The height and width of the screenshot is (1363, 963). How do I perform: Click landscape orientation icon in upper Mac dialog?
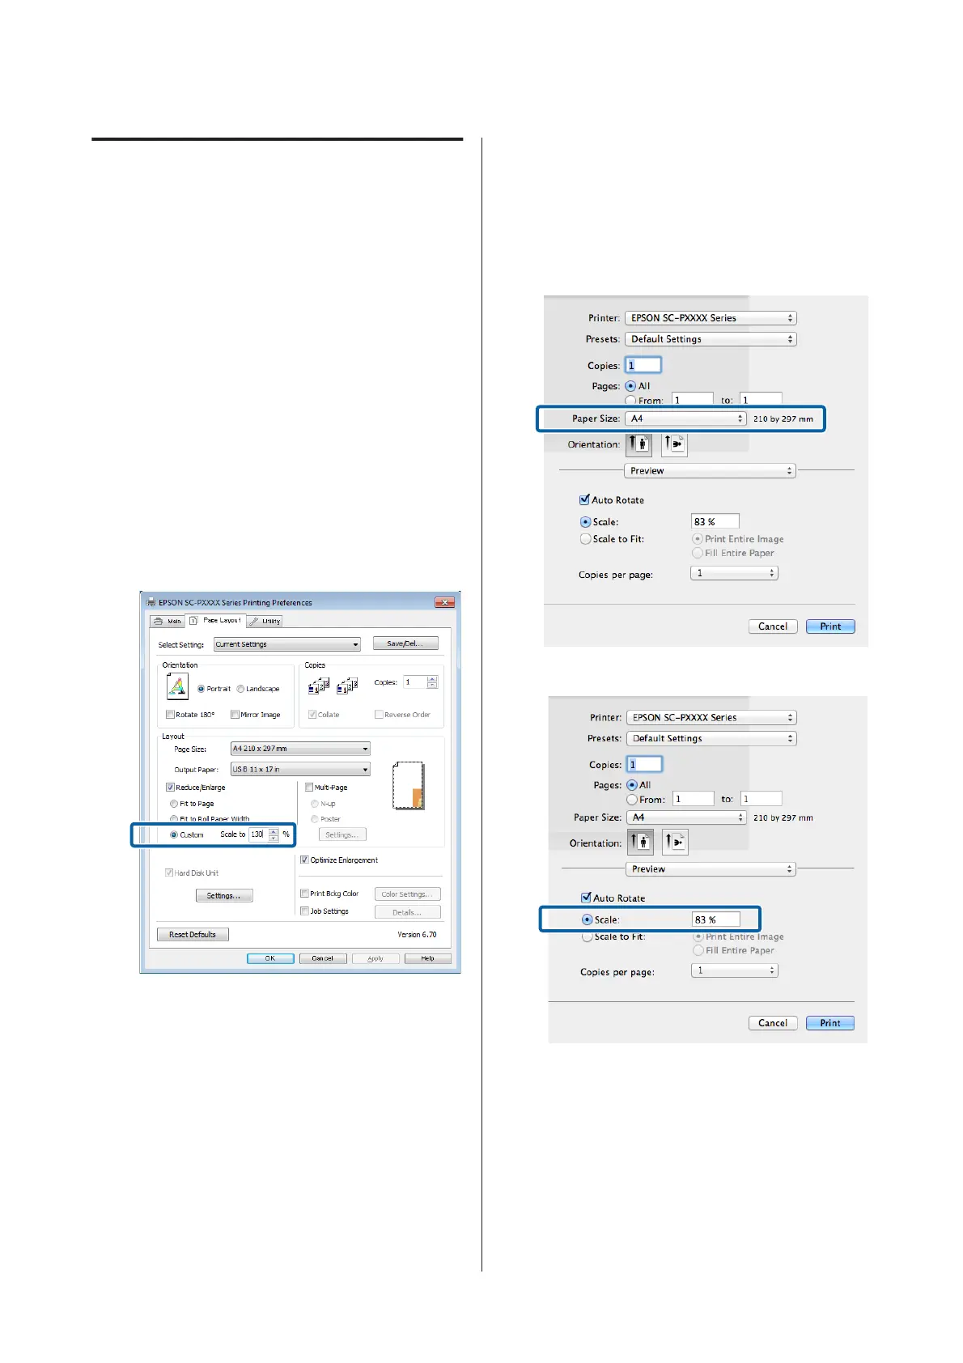click(674, 444)
